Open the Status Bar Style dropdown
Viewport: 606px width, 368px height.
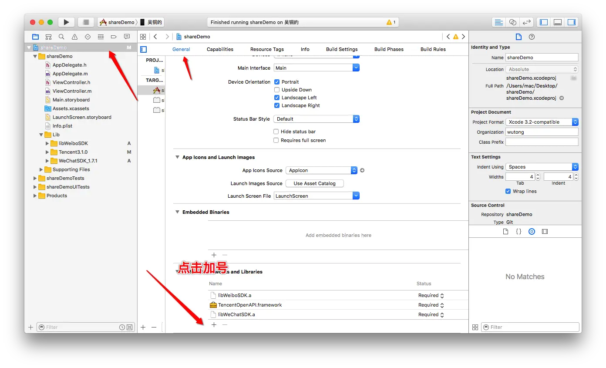[x=316, y=119]
